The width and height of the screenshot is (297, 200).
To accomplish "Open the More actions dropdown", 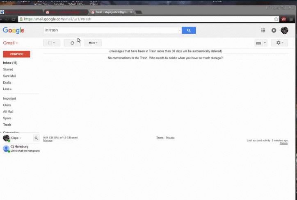I will [x=93, y=43].
